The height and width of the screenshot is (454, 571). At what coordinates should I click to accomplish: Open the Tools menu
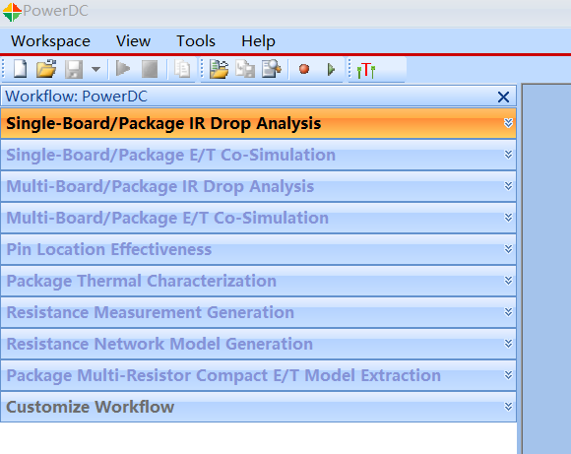(x=196, y=40)
